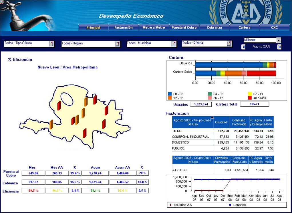Click the blue Usuarios line chart legend entry
Viewport: 292px width, 213px height.
pos(237,205)
